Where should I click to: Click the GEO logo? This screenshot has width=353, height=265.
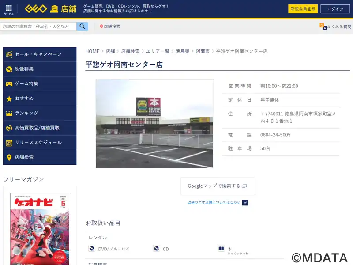click(36, 9)
